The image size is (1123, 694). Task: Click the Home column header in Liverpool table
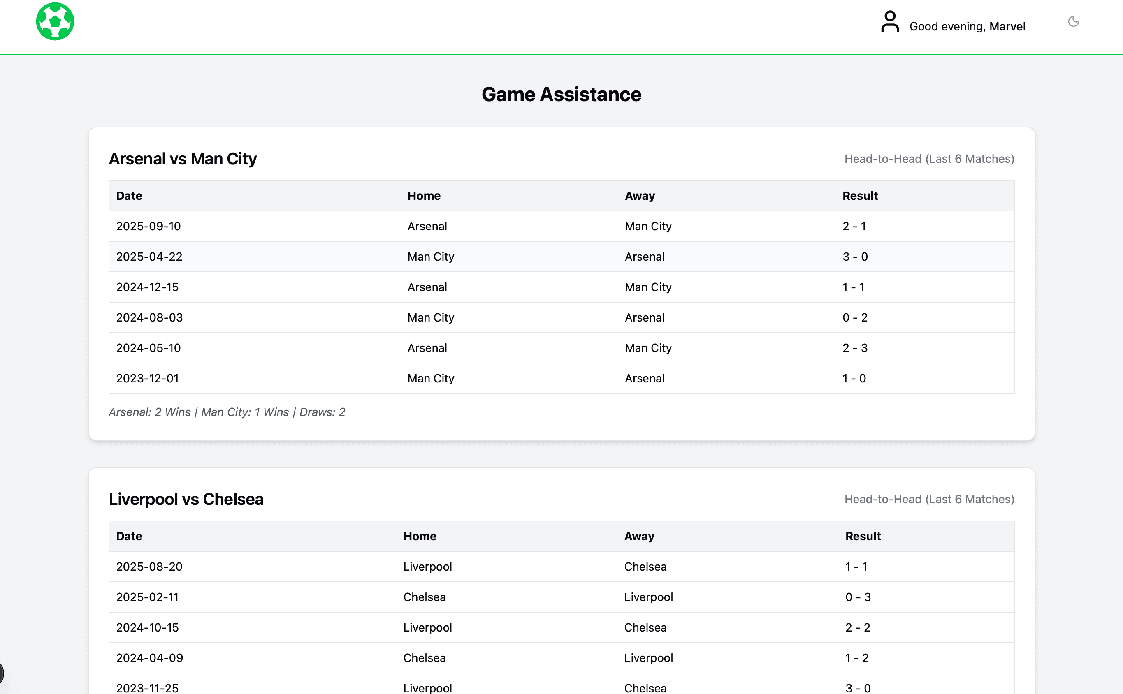tap(420, 536)
